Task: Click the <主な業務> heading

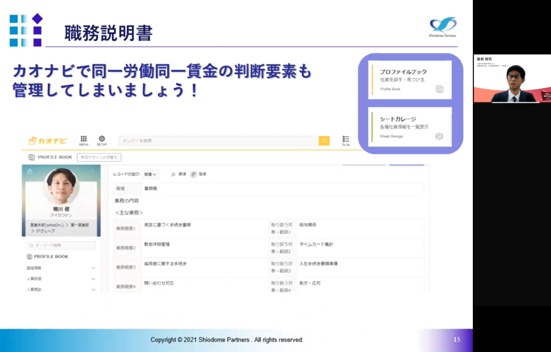Action: click(x=129, y=213)
